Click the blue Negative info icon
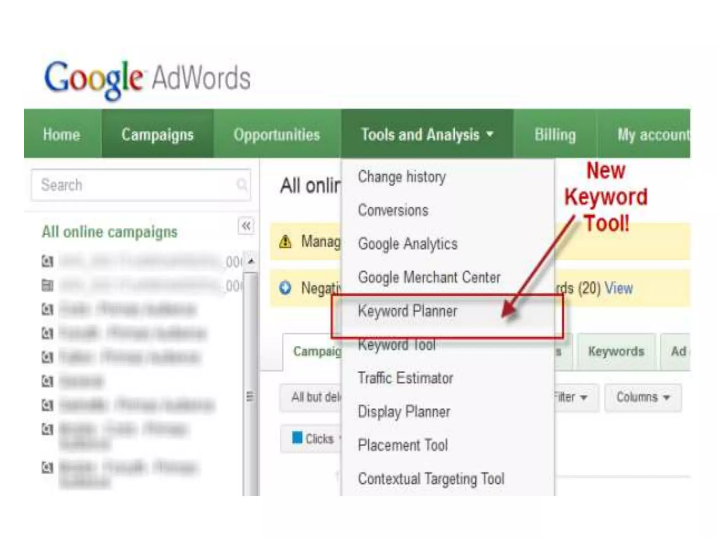Image resolution: width=717 pixels, height=538 pixels. (285, 288)
